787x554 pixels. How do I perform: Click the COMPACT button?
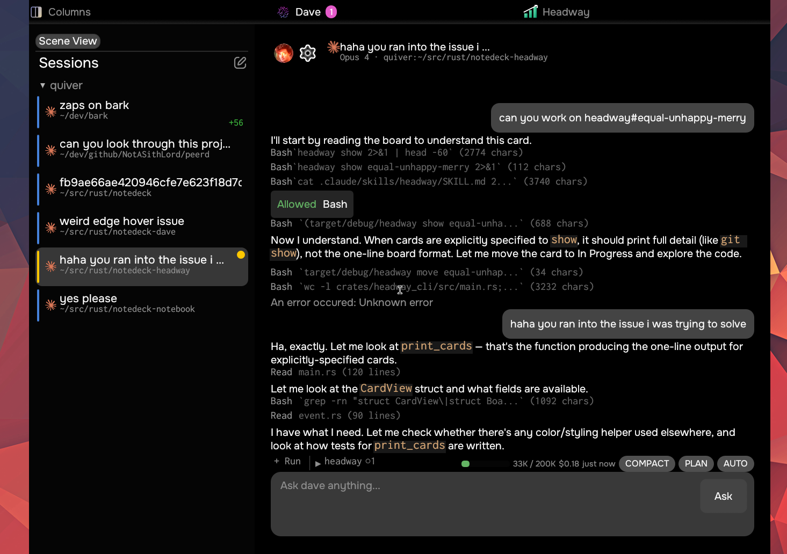coord(647,463)
